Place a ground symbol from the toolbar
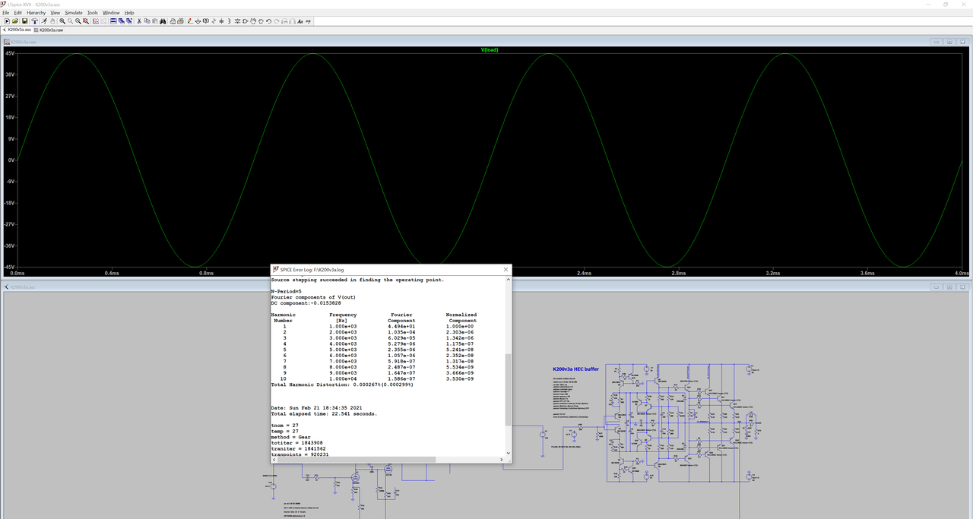 tap(198, 21)
